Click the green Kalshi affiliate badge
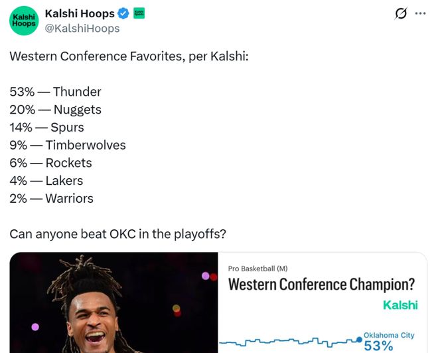This screenshot has width=438, height=353. click(x=139, y=13)
